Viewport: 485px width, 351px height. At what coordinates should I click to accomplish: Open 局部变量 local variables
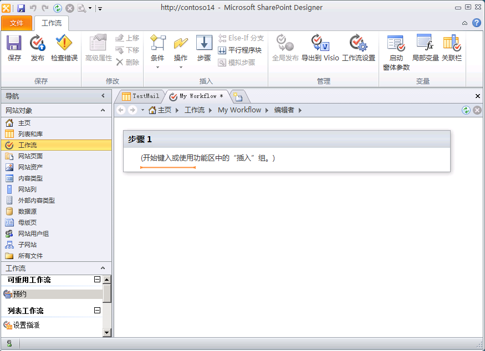click(x=425, y=48)
